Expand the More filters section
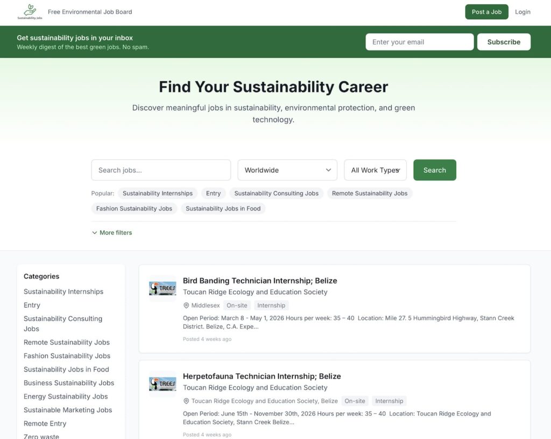This screenshot has height=439, width=551. 111,232
